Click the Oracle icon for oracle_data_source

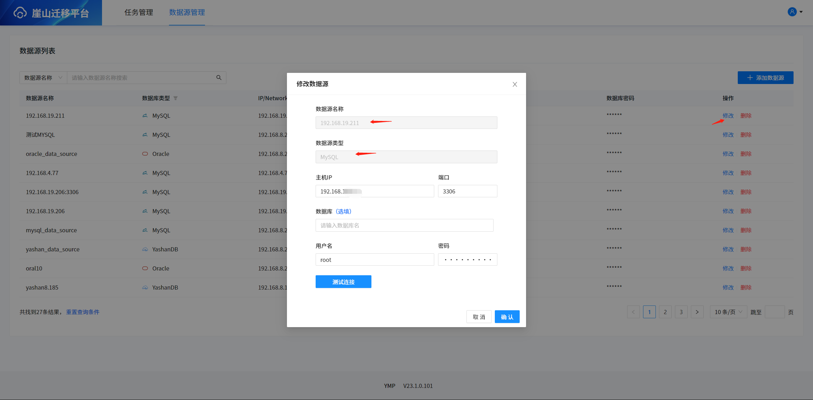pos(145,154)
